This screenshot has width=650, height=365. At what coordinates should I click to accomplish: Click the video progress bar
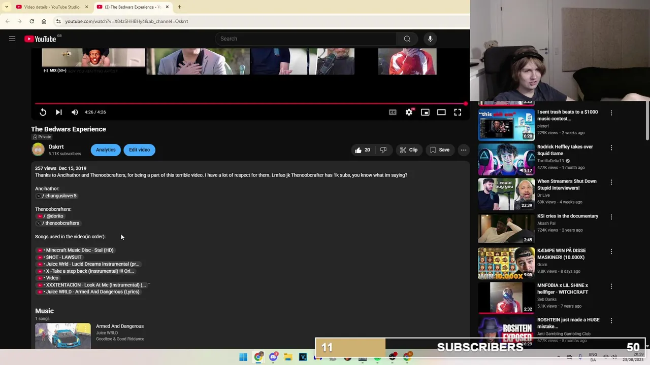coord(250,103)
